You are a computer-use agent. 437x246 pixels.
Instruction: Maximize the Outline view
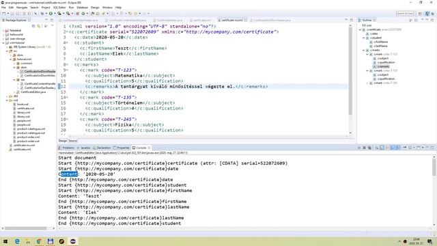pos(432,20)
